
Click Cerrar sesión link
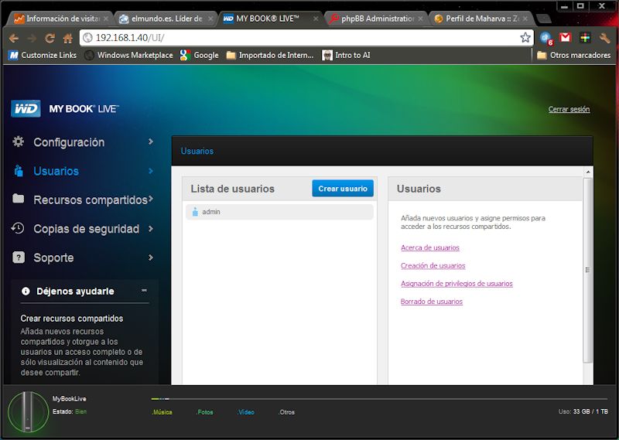click(569, 109)
